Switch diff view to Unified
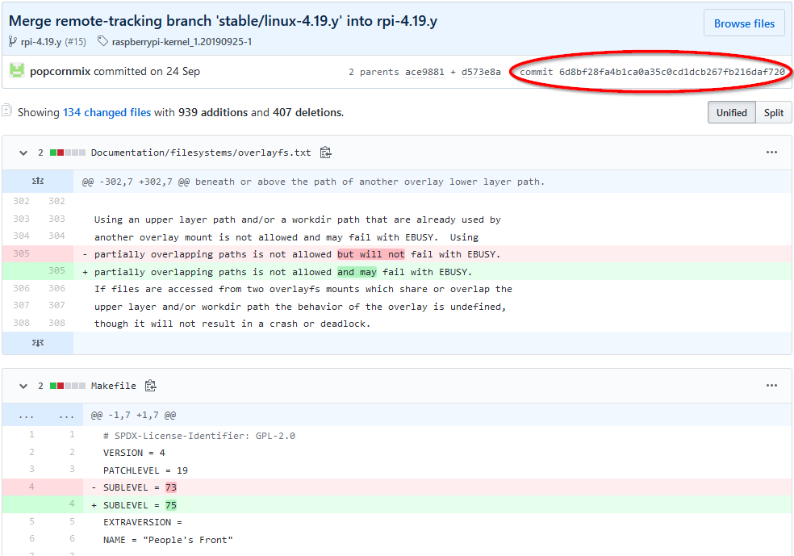Screen dimensions: 794x556 coord(731,112)
